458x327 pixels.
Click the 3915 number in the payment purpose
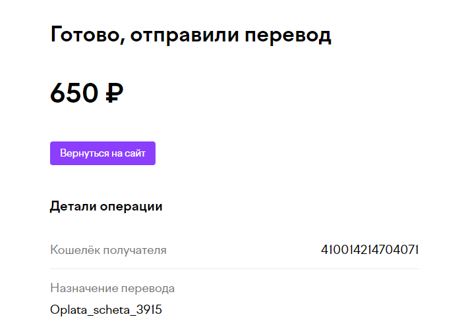pyautogui.click(x=149, y=309)
